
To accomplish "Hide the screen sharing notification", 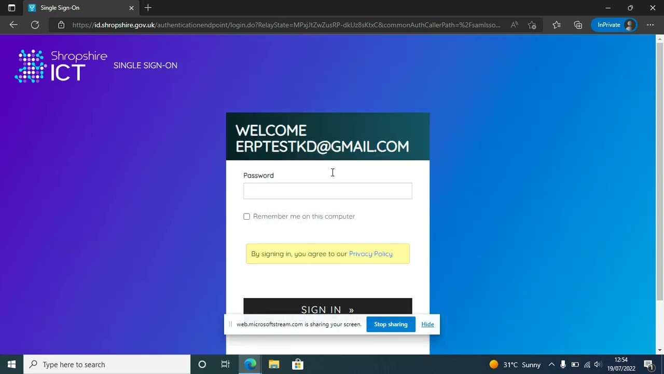I will pos(427,324).
